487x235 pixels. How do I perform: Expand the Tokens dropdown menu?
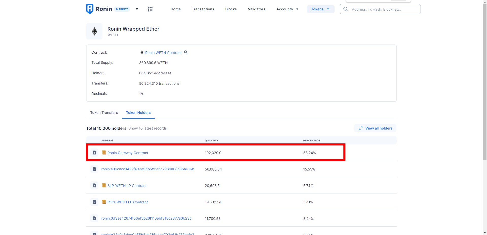[321, 9]
